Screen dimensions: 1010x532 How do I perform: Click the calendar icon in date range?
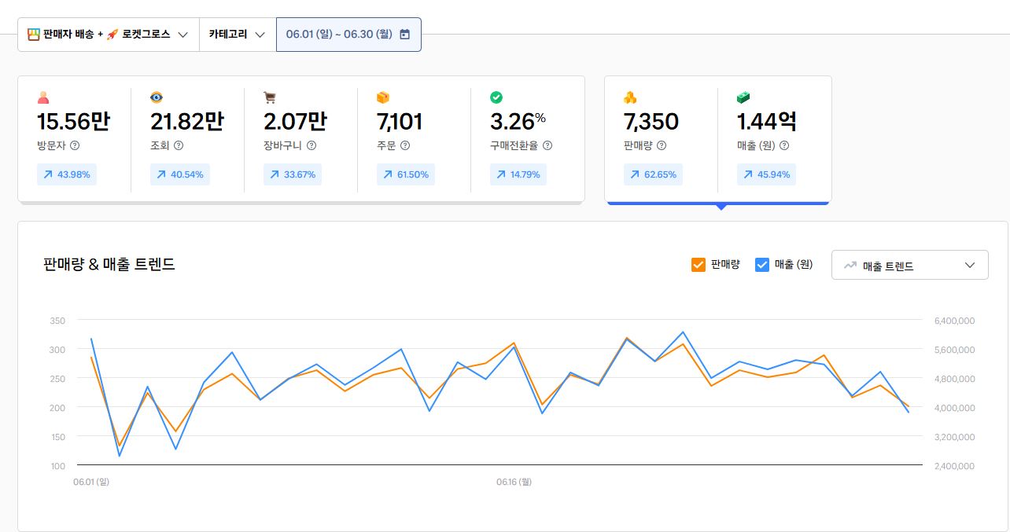pos(405,35)
